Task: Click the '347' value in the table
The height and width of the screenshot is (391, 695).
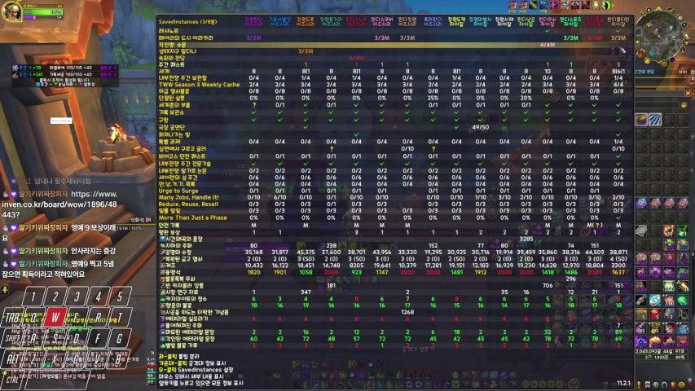Action: coord(306,292)
